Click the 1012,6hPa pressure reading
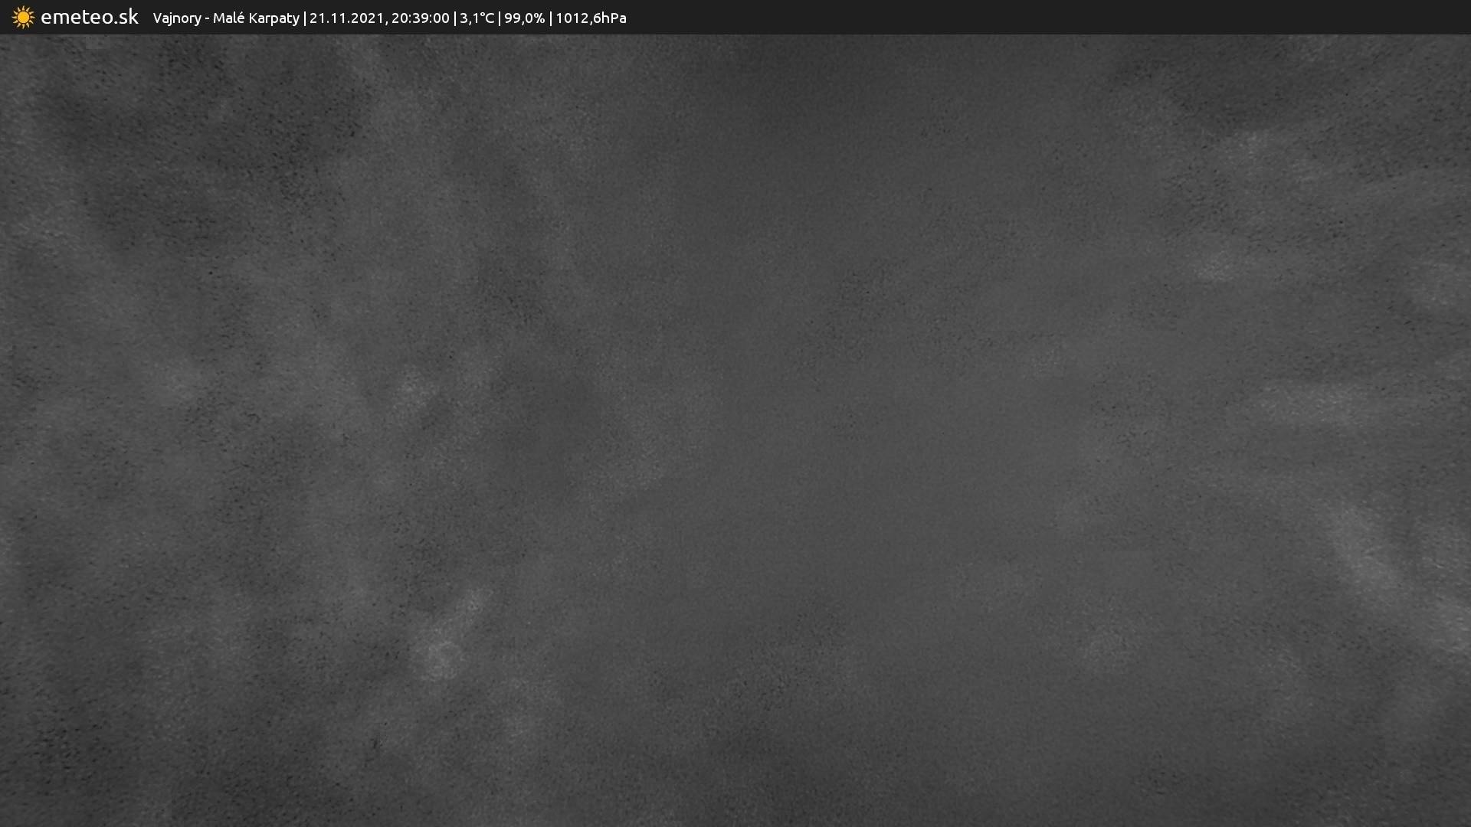Image resolution: width=1471 pixels, height=827 pixels. pos(591,18)
